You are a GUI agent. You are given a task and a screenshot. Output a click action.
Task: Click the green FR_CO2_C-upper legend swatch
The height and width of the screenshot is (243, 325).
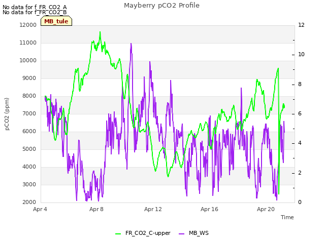click(x=118, y=234)
